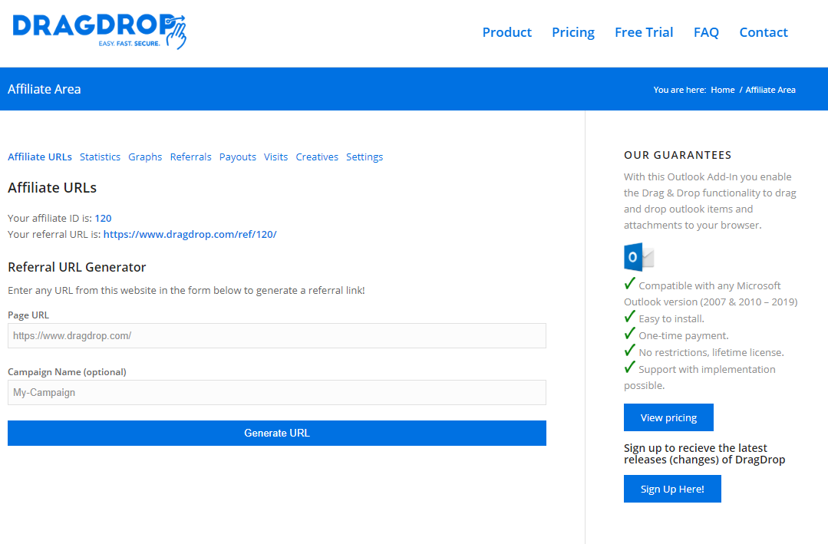
Task: Click 'Campaign Name (optional)' label
Action: click(67, 372)
